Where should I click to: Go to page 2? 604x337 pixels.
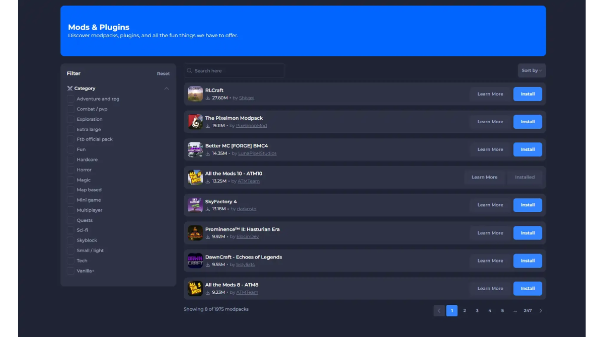[x=465, y=310]
